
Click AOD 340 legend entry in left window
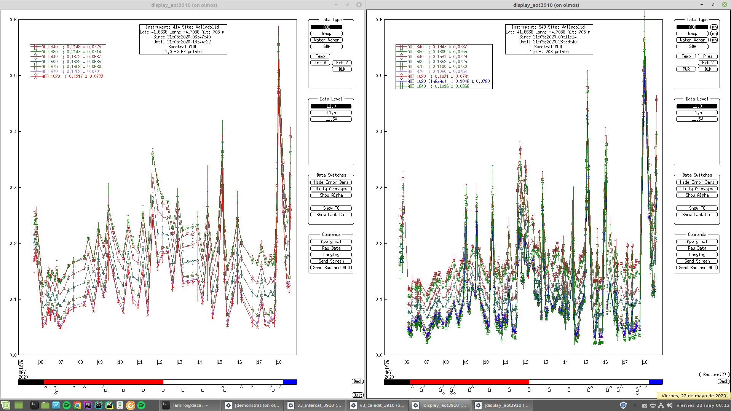click(x=67, y=47)
